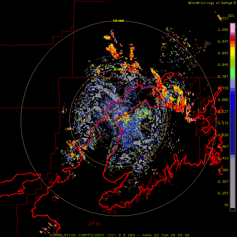Click the 0.947 scale value
The height and width of the screenshot is (237, 237).
[x=223, y=41]
